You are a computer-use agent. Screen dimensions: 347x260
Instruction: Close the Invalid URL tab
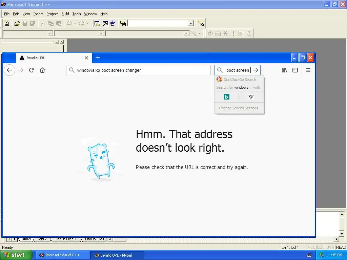(x=86, y=58)
